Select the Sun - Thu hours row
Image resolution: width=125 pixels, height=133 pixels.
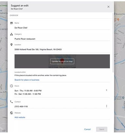tap(28, 91)
